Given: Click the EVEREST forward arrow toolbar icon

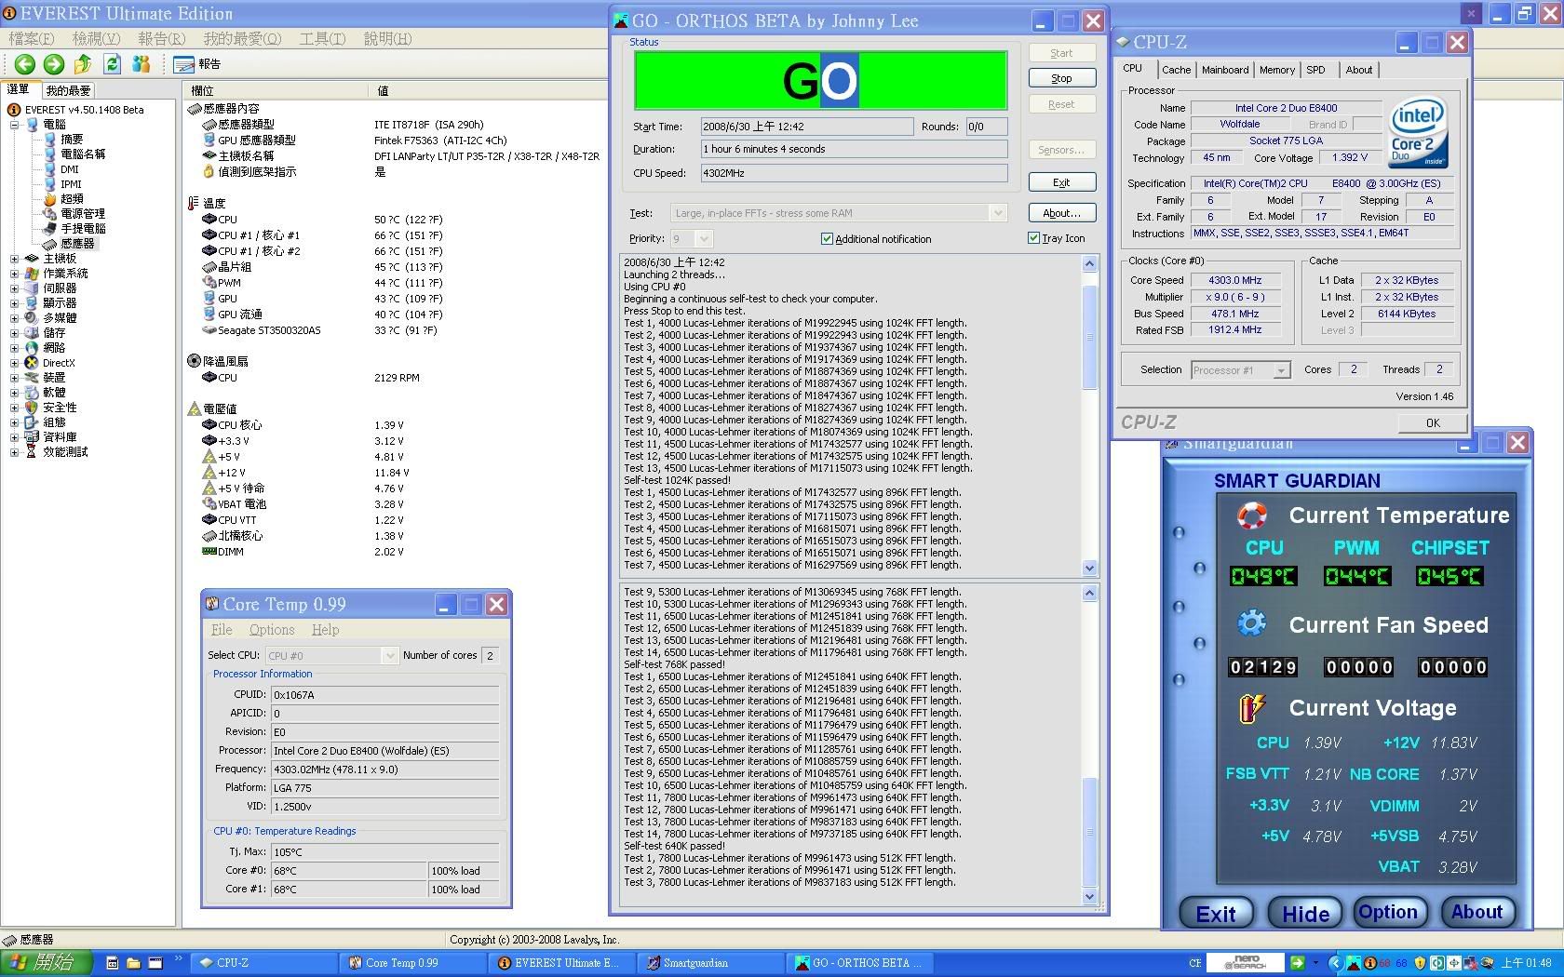Looking at the screenshot, I should (x=54, y=63).
